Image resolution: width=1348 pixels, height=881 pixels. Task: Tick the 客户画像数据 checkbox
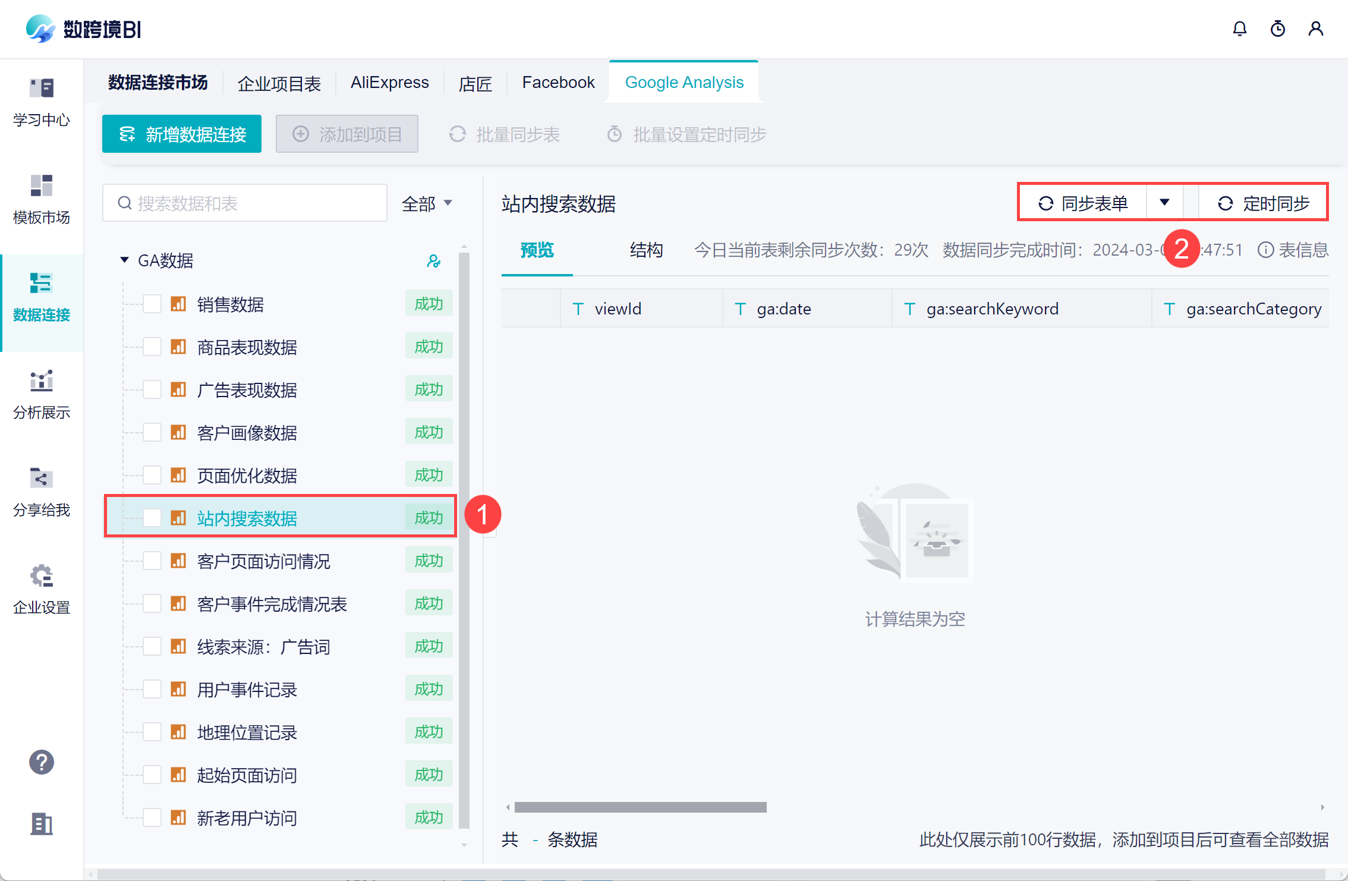tap(152, 432)
